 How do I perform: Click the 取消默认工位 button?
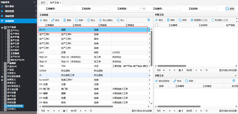tap(220, 20)
